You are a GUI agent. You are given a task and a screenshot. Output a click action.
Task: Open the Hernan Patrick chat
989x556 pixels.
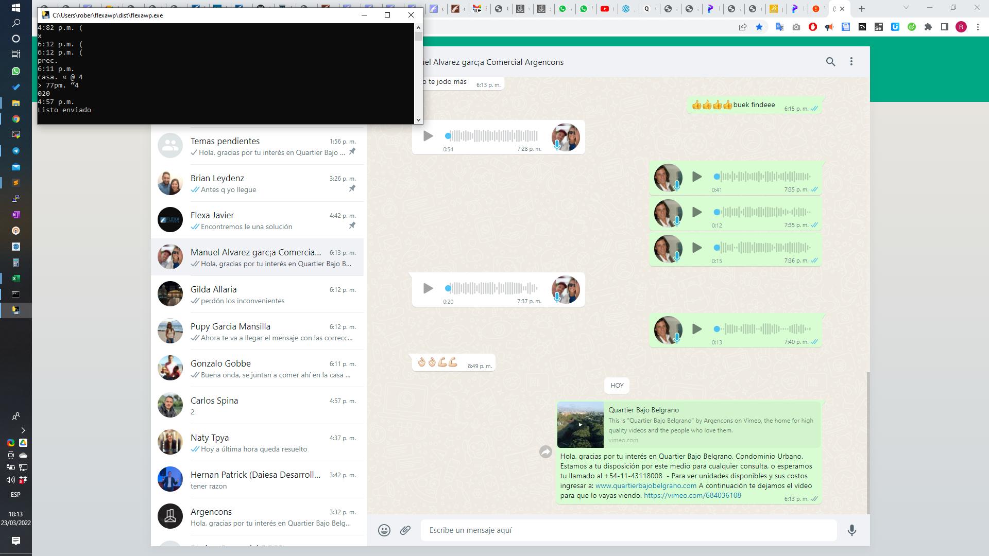(x=258, y=480)
